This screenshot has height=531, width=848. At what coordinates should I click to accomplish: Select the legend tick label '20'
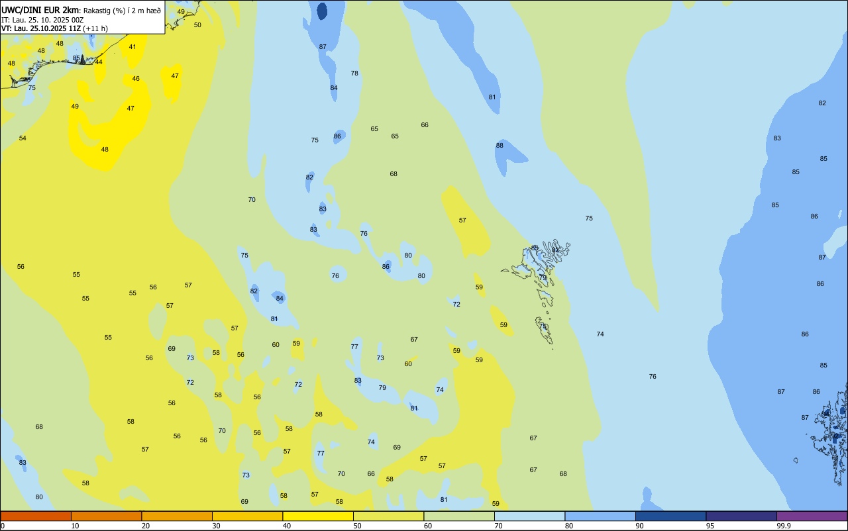pyautogui.click(x=145, y=526)
